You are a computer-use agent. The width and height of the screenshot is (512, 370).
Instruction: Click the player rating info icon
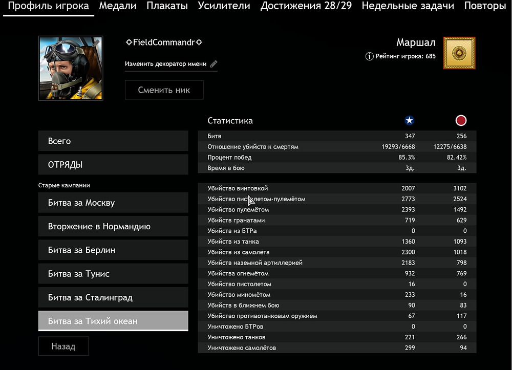coord(369,56)
